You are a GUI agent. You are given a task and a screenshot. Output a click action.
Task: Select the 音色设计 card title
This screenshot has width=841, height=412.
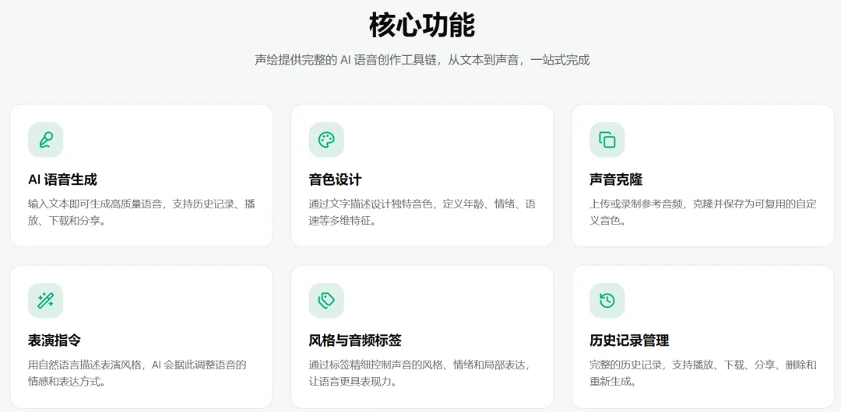click(335, 180)
